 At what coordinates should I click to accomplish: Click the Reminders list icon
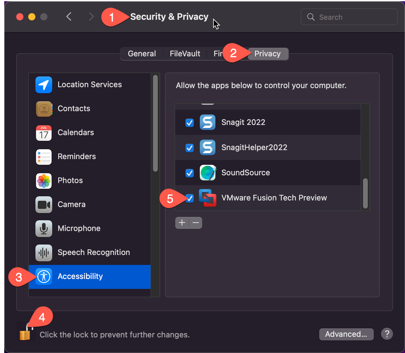(x=44, y=157)
